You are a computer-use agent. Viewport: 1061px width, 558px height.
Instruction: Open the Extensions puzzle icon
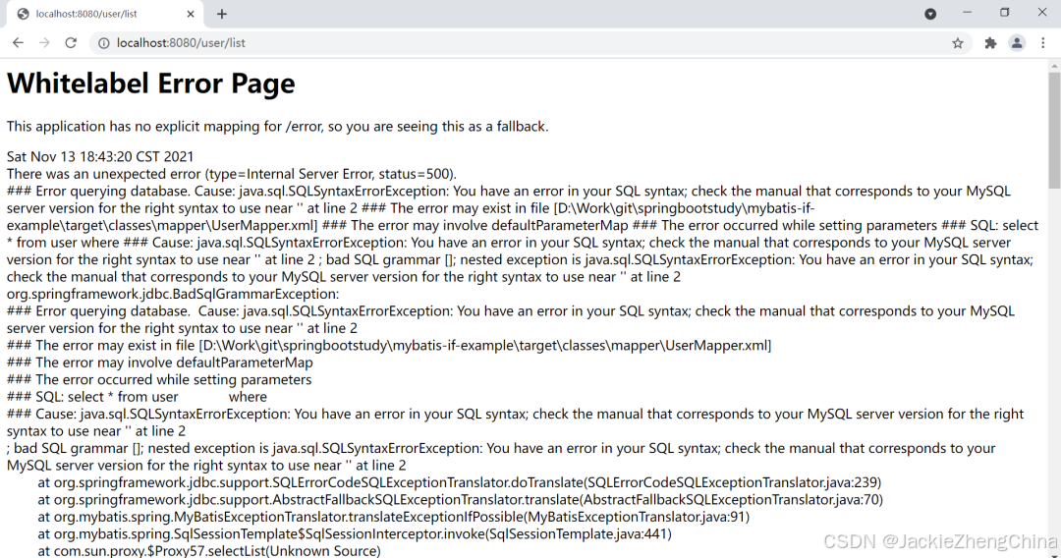point(990,43)
